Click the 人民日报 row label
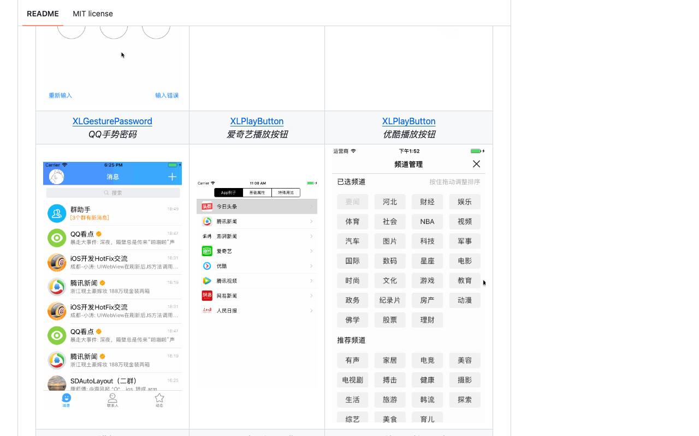The width and height of the screenshot is (699, 436). tap(227, 311)
